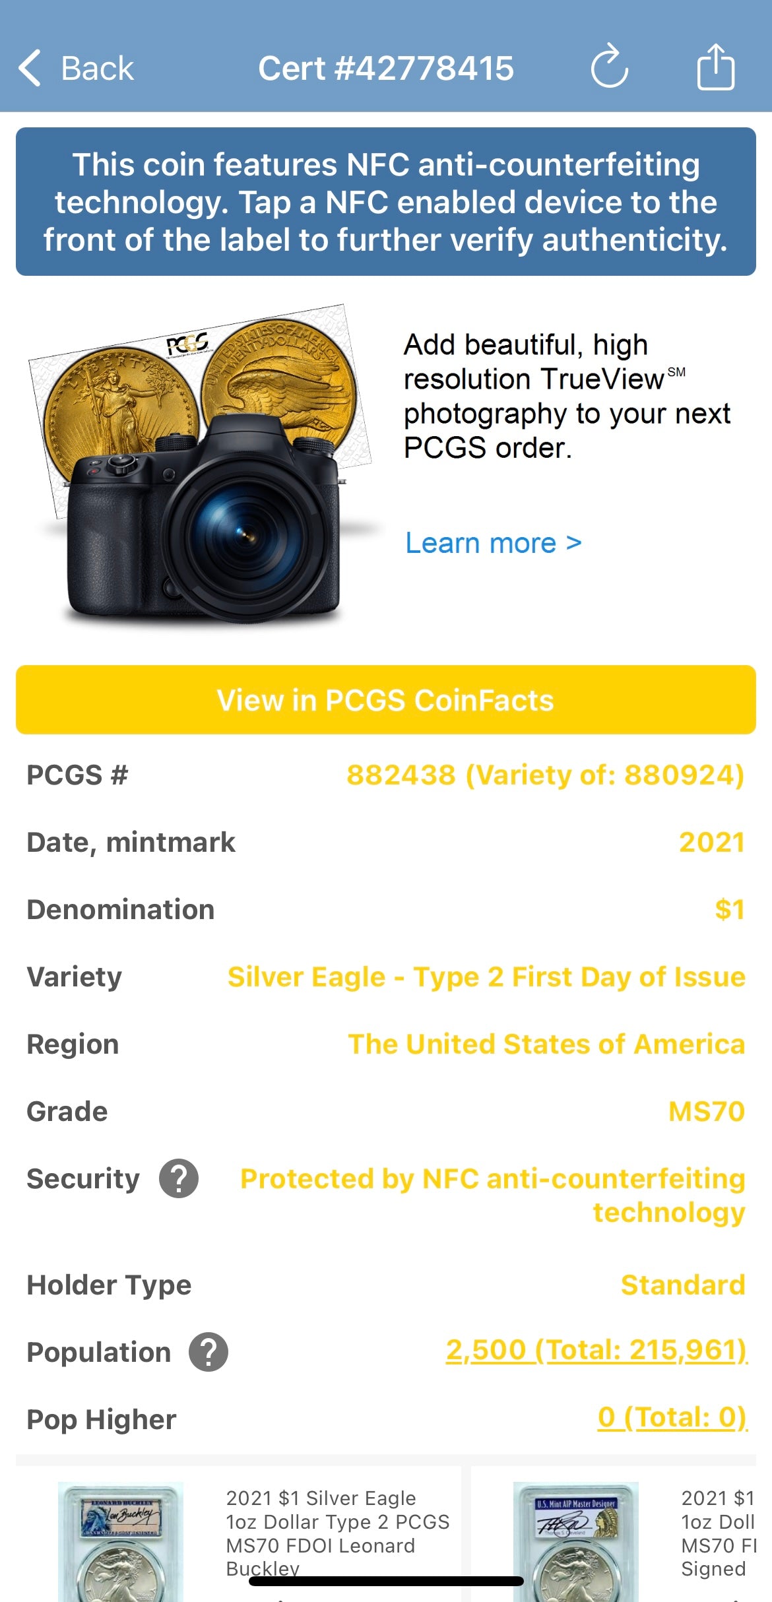This screenshot has width=772, height=1602.
Task: Tap the Back text label
Action: (x=97, y=68)
